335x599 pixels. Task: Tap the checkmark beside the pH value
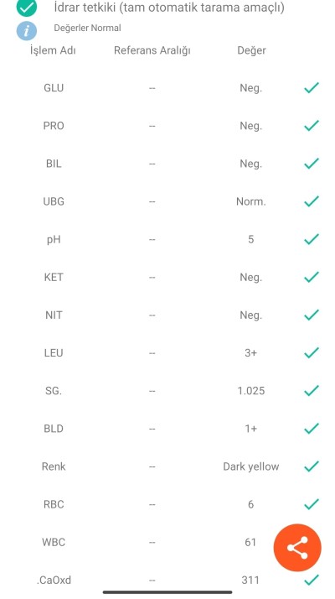click(x=312, y=239)
